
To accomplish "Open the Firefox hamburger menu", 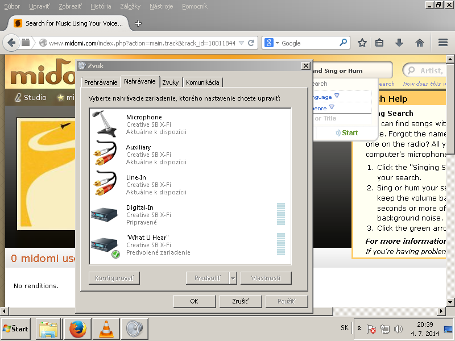I will tap(443, 43).
